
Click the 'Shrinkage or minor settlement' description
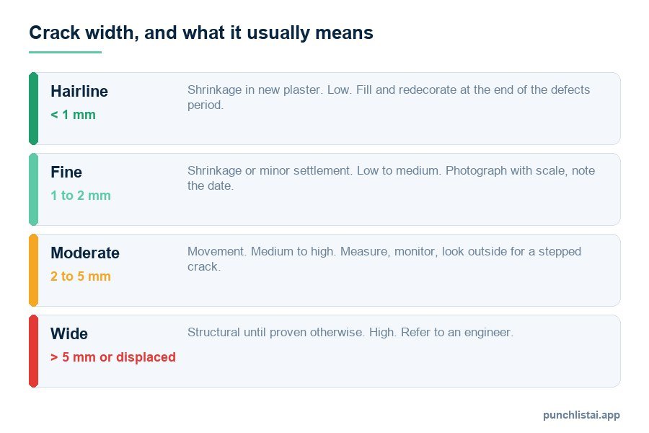pos(391,178)
